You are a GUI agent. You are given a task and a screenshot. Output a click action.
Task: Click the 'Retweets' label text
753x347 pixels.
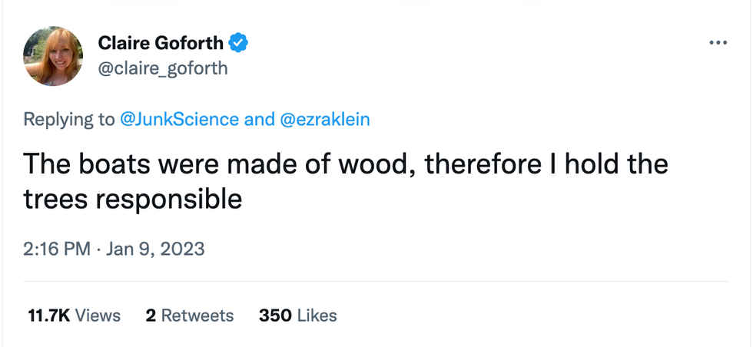coord(197,316)
